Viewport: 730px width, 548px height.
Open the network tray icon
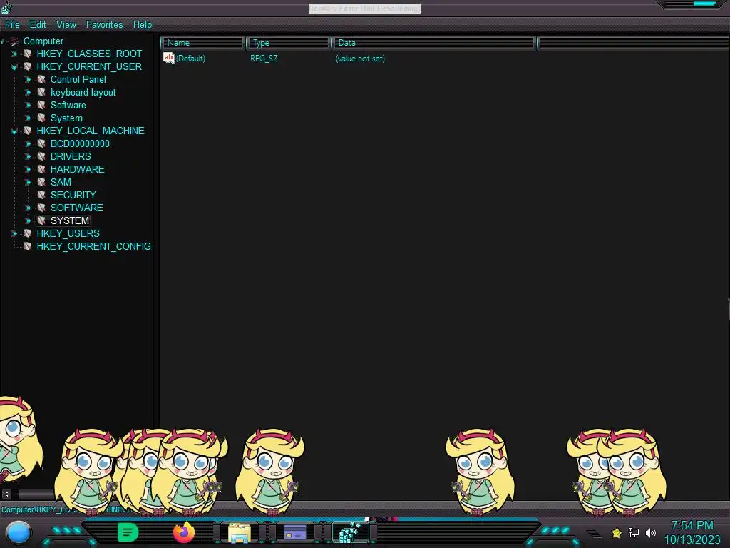click(x=634, y=532)
